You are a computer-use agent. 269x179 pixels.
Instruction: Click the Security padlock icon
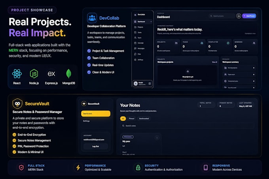[138, 168]
